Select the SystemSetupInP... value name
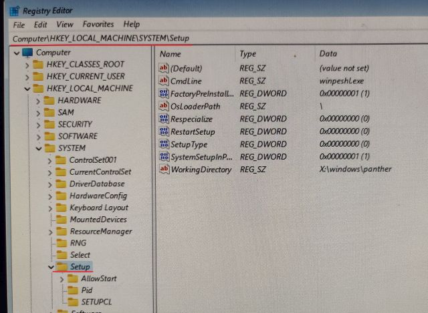The image size is (428, 313). click(202, 158)
